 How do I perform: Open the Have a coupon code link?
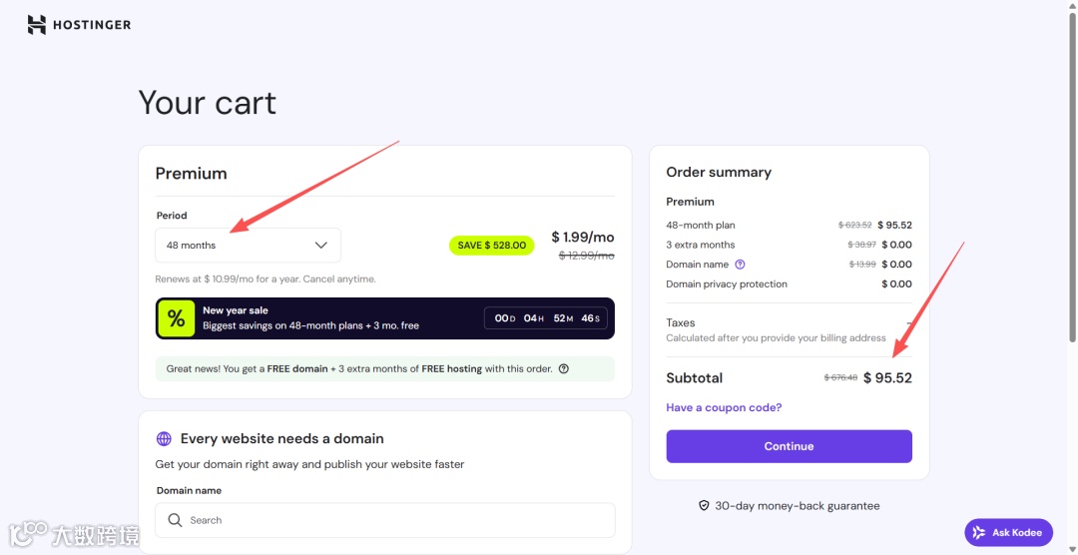pos(724,407)
